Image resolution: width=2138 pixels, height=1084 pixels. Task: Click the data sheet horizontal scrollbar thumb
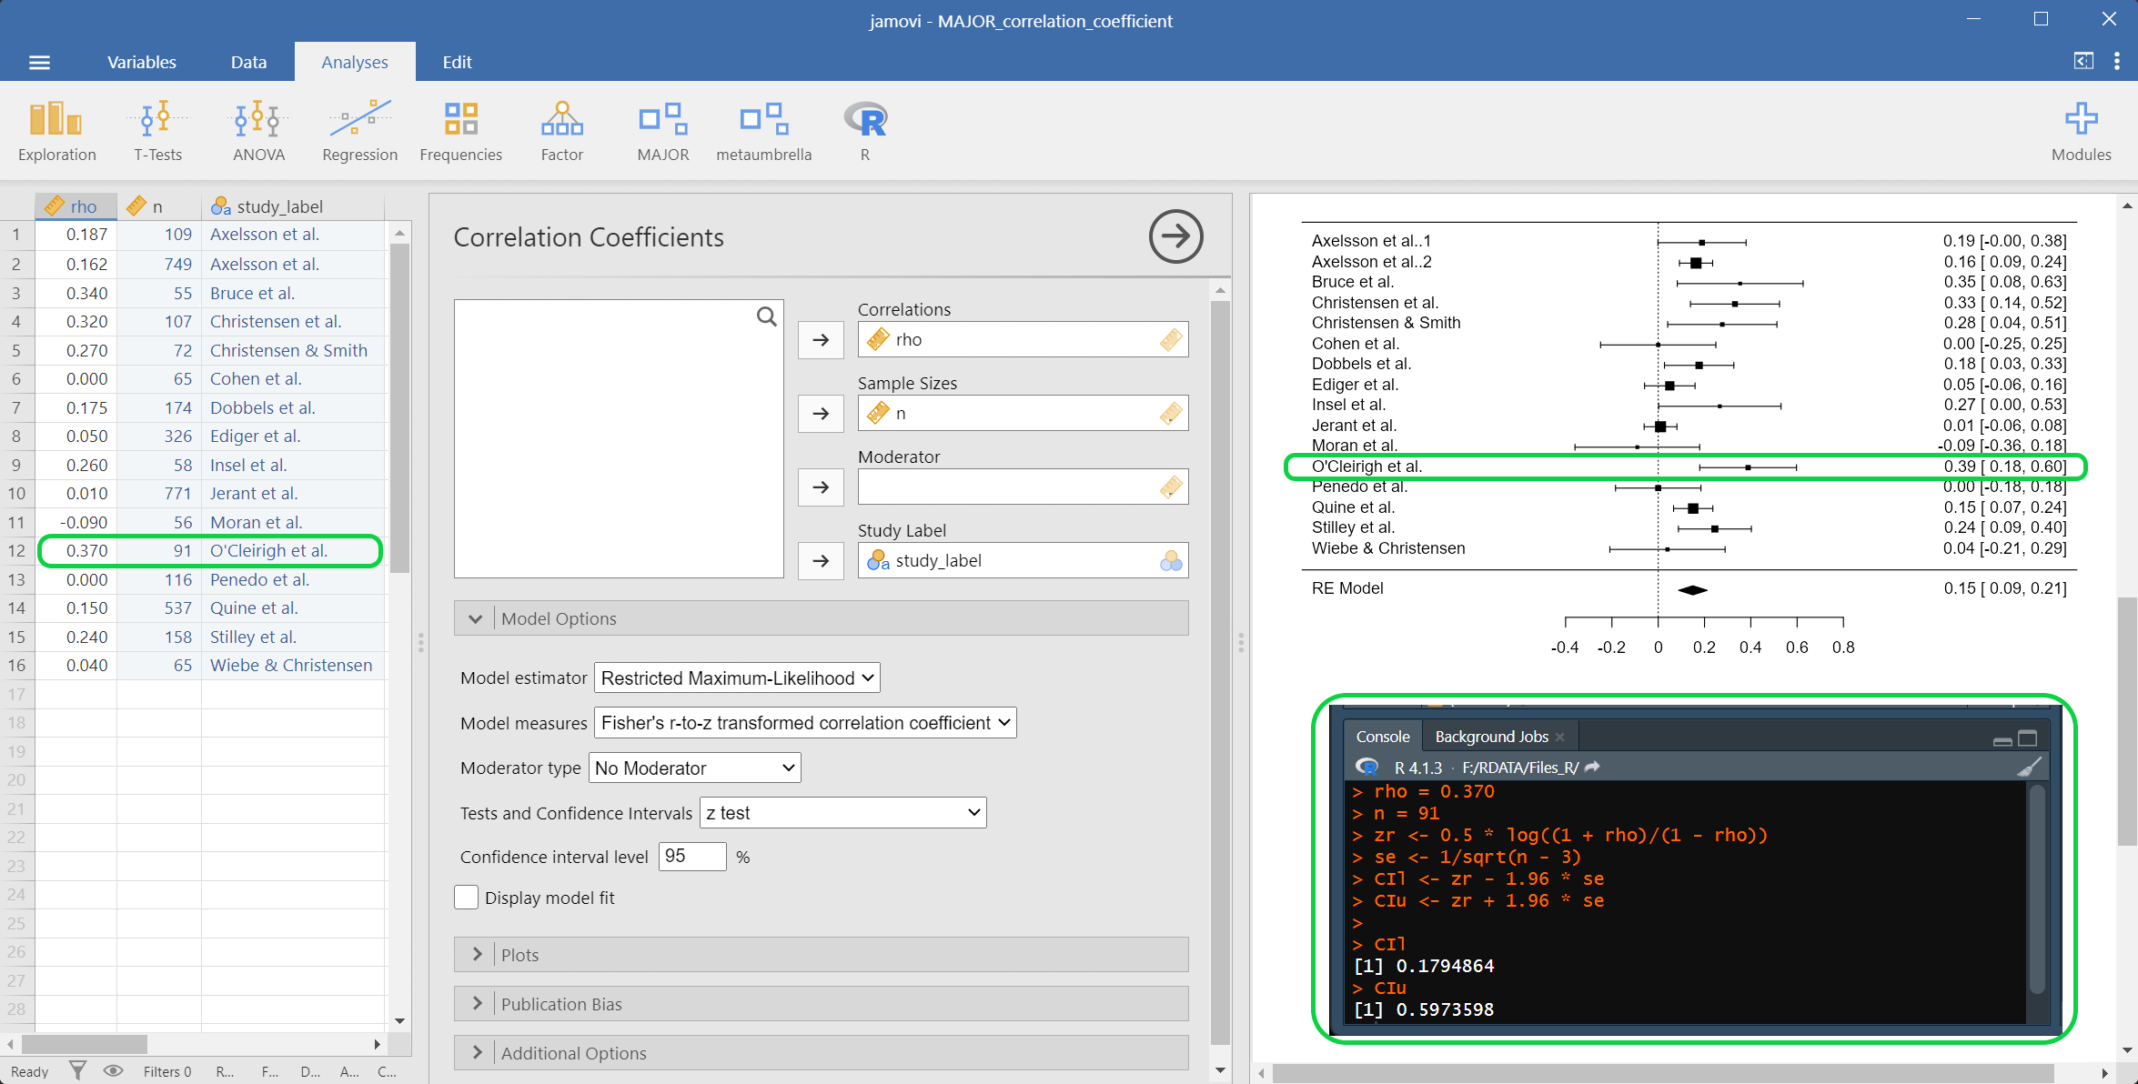pos(84,1043)
